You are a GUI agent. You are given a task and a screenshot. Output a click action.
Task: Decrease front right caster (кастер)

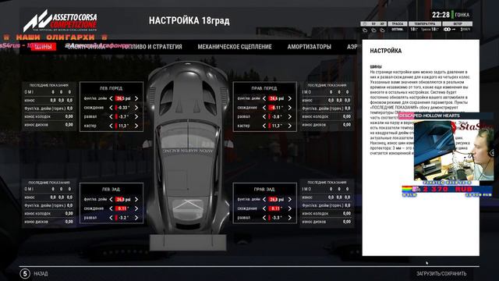click(264, 126)
